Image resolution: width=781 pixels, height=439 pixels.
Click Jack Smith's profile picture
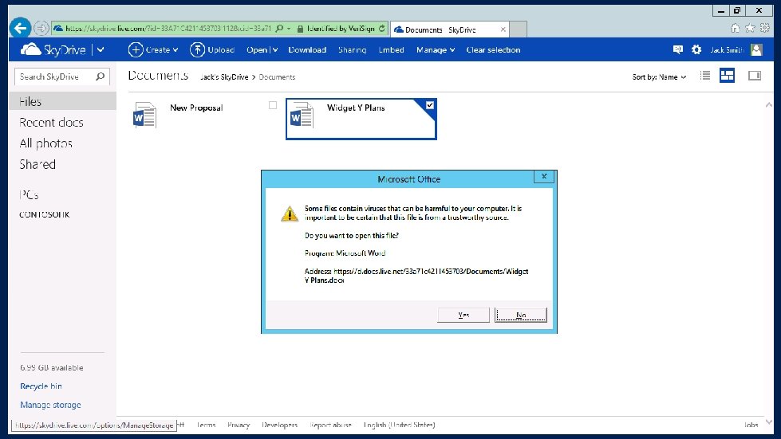[756, 49]
